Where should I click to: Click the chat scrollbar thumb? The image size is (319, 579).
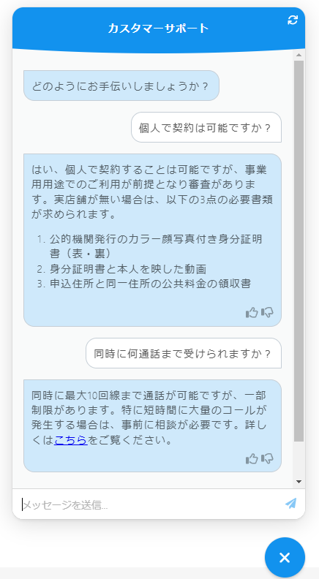click(x=299, y=251)
